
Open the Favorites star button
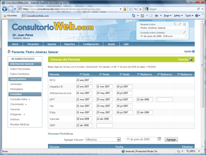tap(10, 15)
